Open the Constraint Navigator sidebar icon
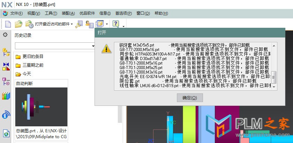The width and height of the screenshot is (293, 143). tap(6, 67)
